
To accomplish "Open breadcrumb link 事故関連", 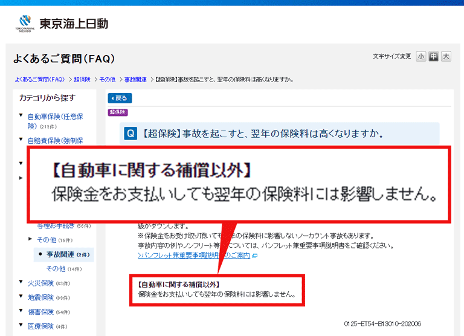I will 135,79.
